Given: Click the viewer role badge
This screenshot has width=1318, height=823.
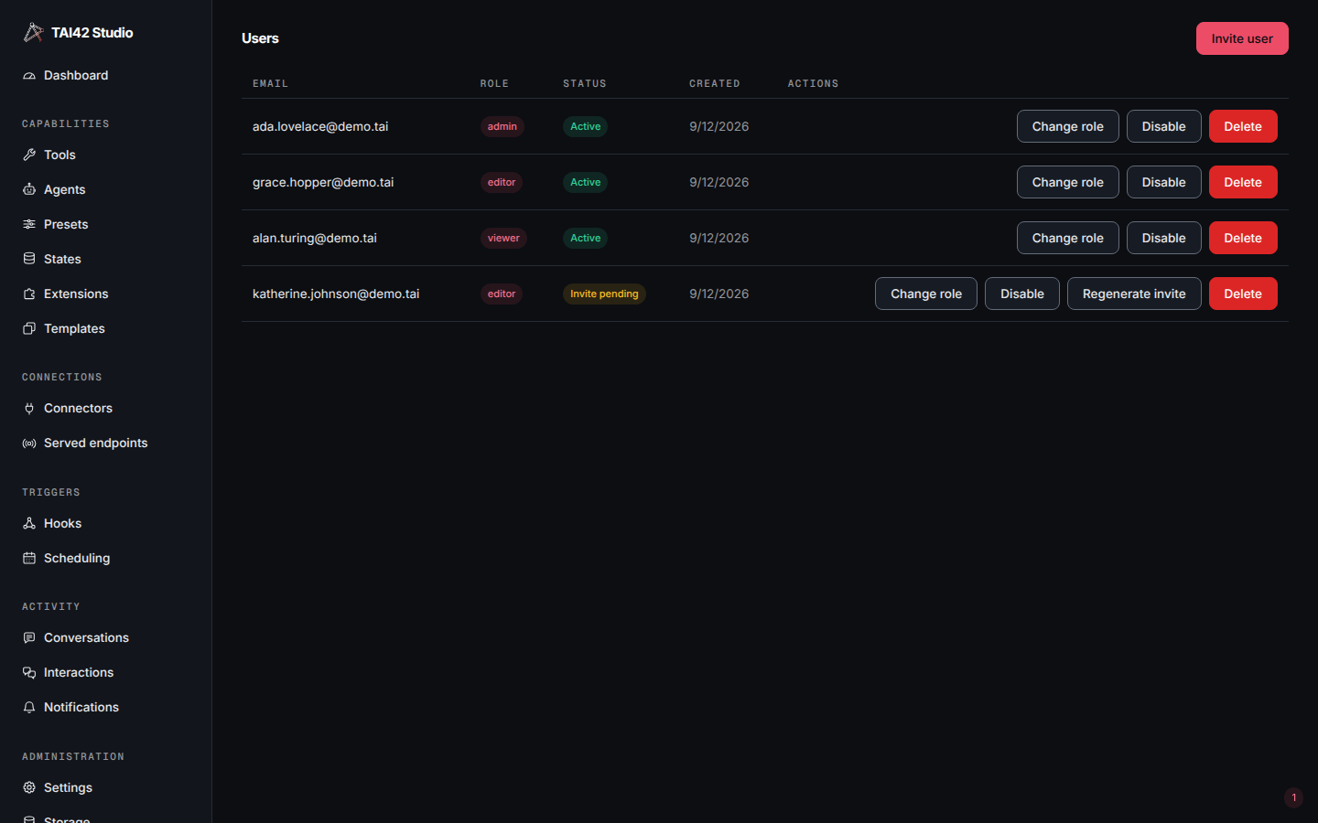Looking at the screenshot, I should 503,238.
